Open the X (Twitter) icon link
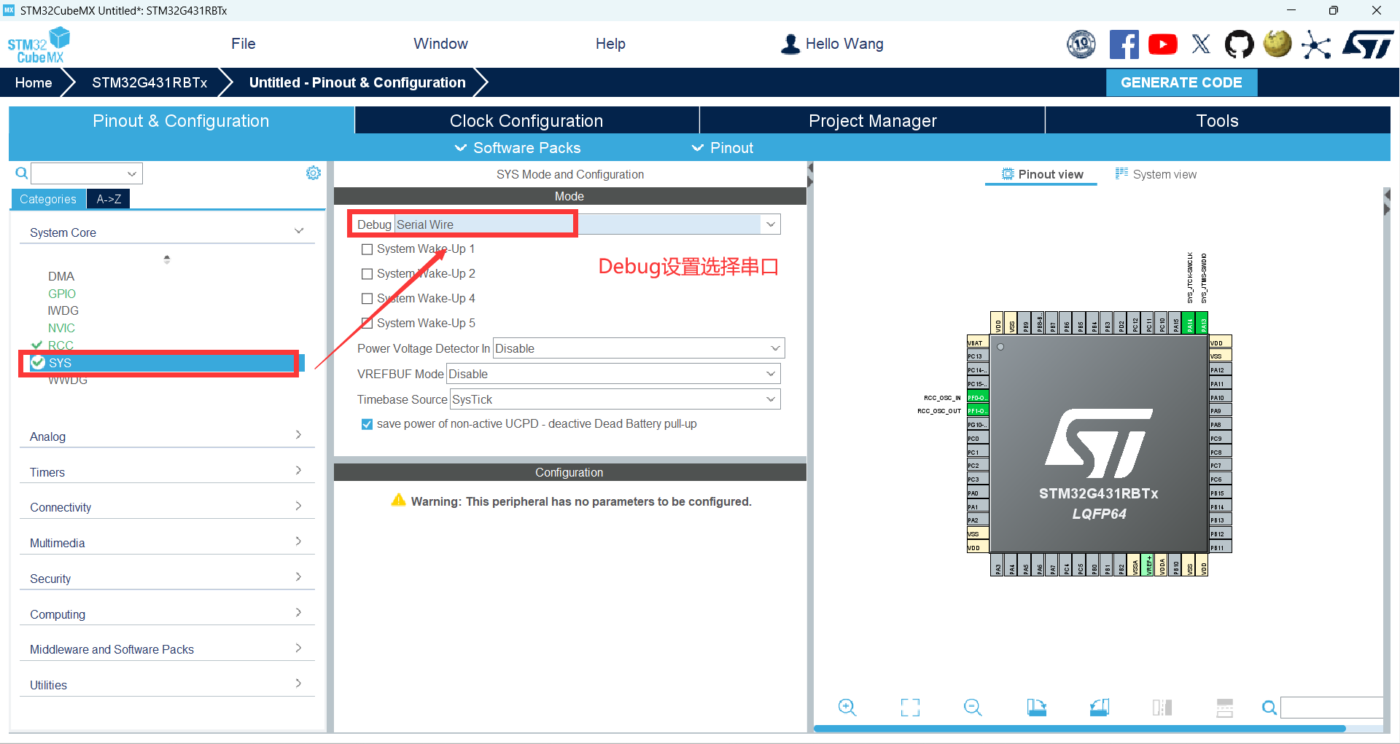This screenshot has width=1400, height=744. [x=1201, y=44]
